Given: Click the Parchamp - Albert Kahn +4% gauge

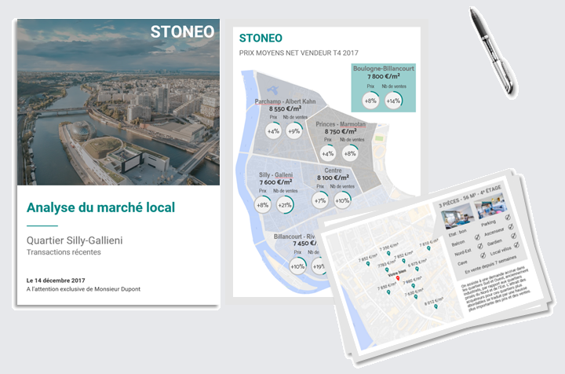Looking at the screenshot, I should tap(273, 131).
